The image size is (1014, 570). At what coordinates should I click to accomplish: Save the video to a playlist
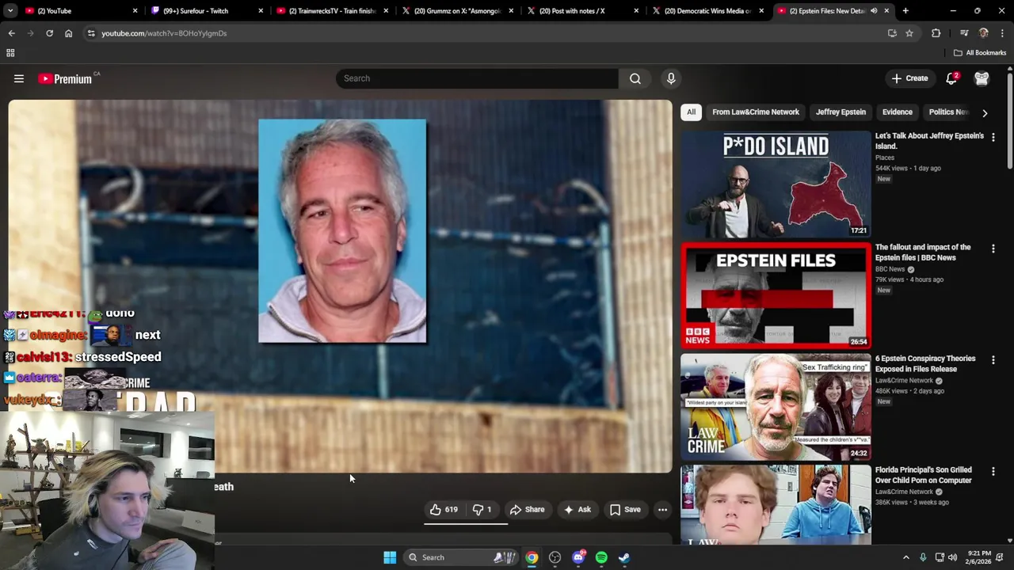[x=625, y=510]
